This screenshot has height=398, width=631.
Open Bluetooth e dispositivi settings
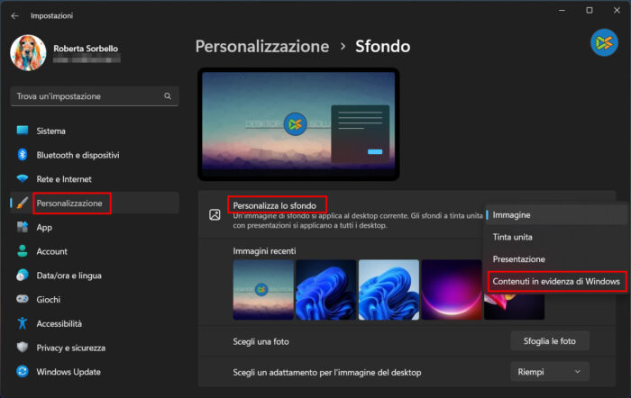click(78, 155)
